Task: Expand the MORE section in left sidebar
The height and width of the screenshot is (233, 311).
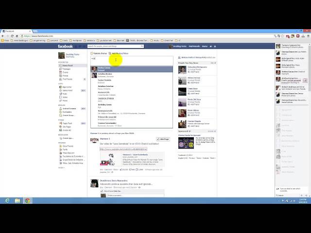Action: click(x=61, y=167)
